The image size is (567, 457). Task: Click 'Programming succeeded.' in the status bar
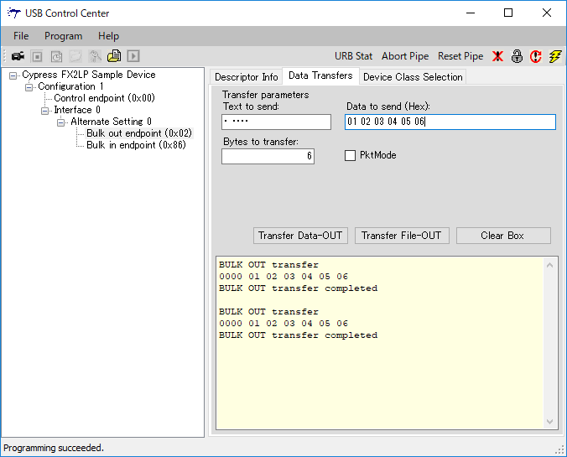click(x=54, y=448)
